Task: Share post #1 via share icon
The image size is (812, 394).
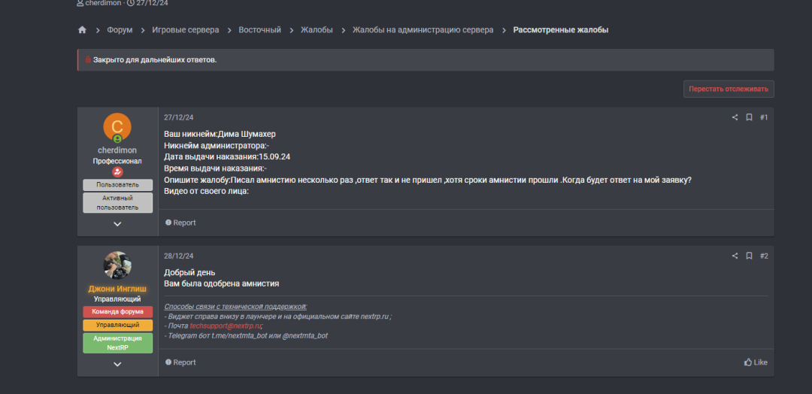Action: tap(735, 117)
